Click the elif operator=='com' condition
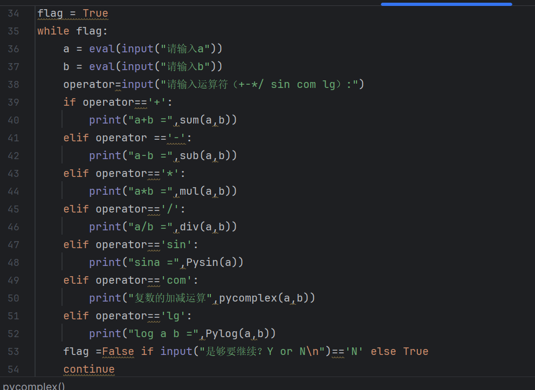The image size is (535, 390). pos(131,280)
